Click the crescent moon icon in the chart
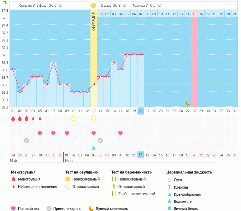This screenshot has height=211, width=241. (x=188, y=103)
